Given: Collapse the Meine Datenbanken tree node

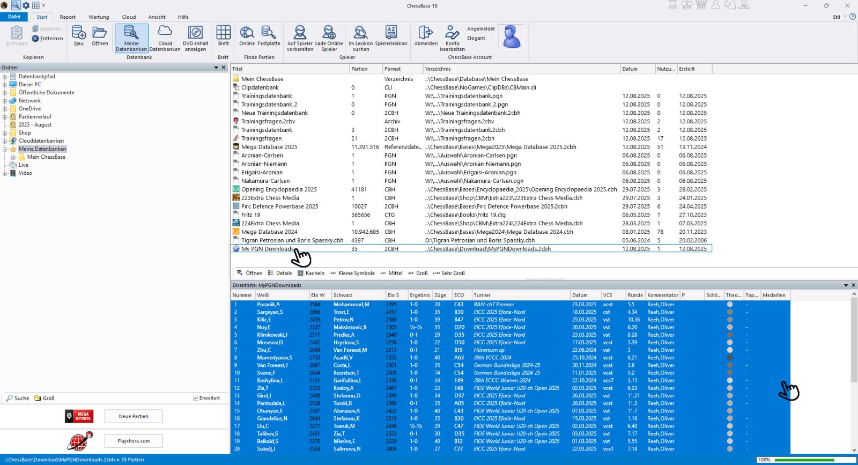Looking at the screenshot, I should (5, 149).
